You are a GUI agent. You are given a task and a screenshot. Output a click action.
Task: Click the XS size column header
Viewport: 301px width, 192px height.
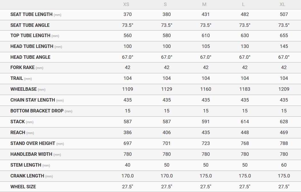pos(126,4)
